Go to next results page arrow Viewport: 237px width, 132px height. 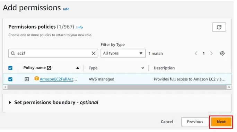pyautogui.click(x=211, y=53)
